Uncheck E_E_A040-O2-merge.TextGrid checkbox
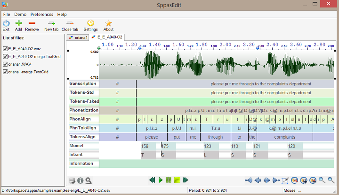This screenshot has width=339, height=195. [5, 57]
